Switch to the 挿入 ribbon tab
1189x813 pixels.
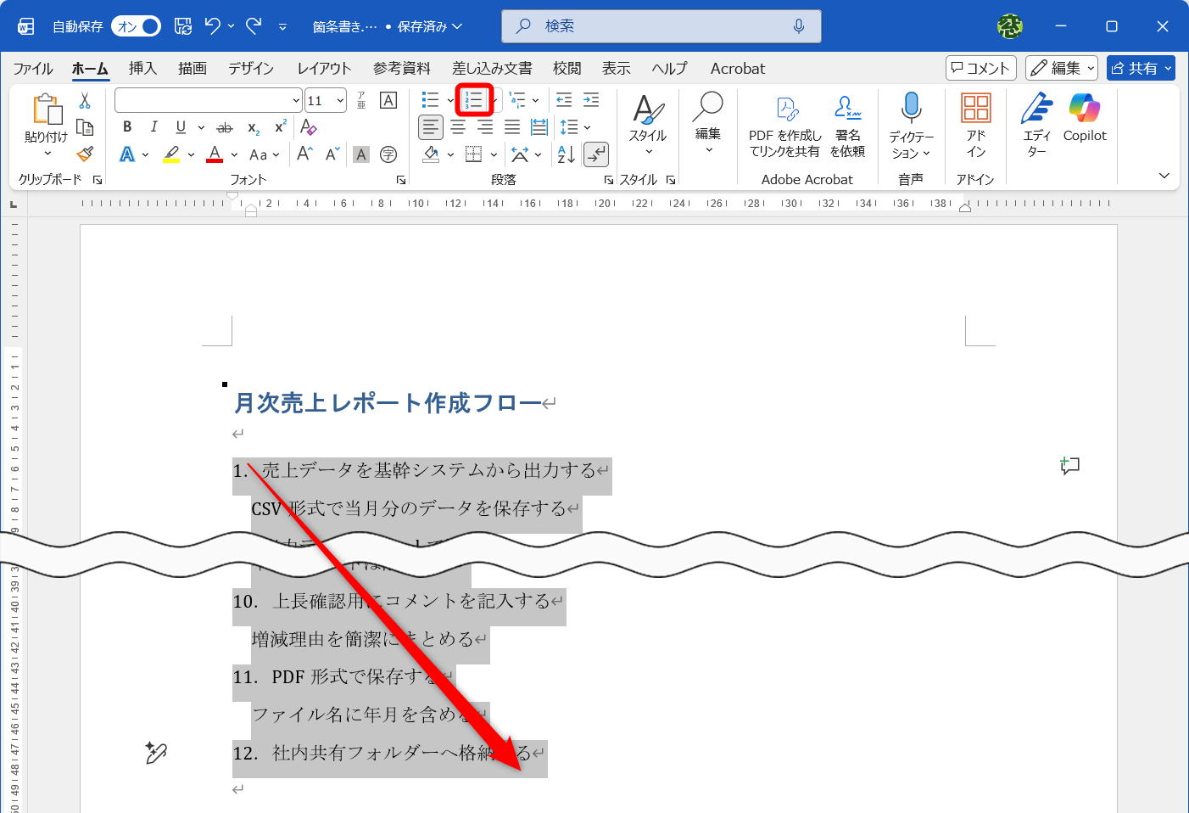142,68
